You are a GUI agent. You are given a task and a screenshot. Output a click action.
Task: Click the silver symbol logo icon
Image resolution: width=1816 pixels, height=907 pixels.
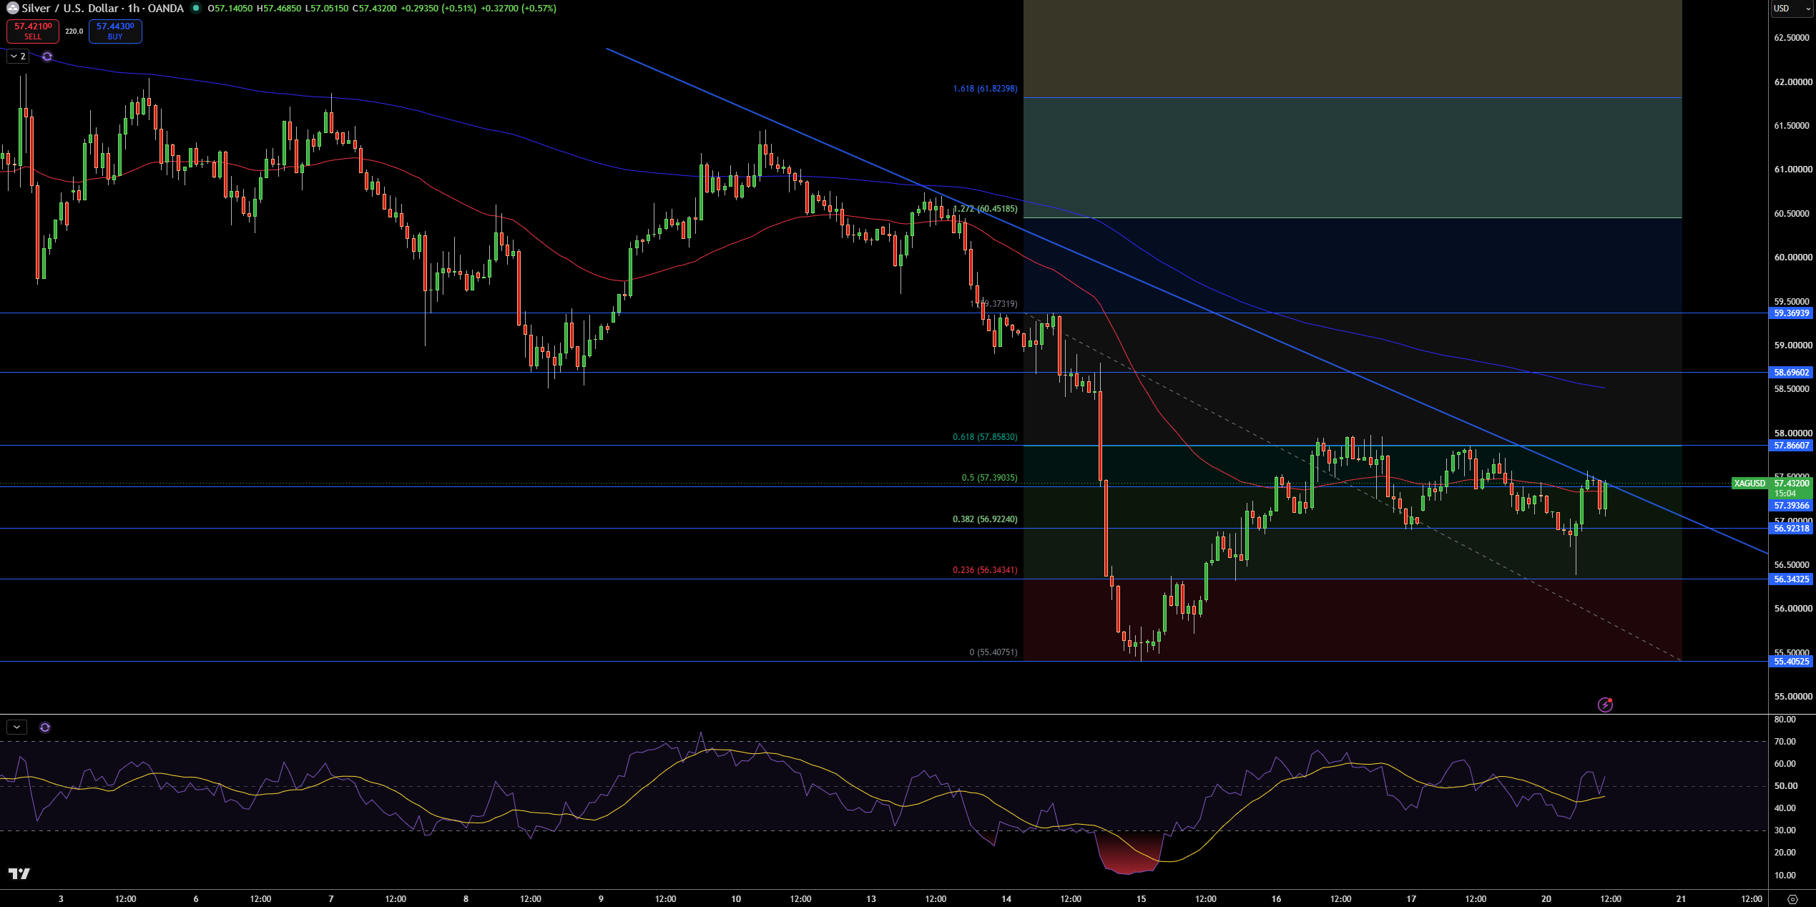(x=12, y=9)
